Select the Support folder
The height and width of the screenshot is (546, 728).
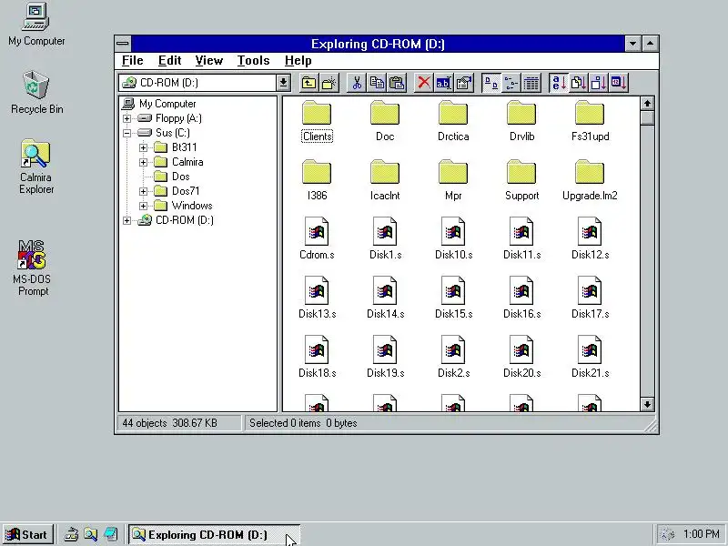pos(521,180)
